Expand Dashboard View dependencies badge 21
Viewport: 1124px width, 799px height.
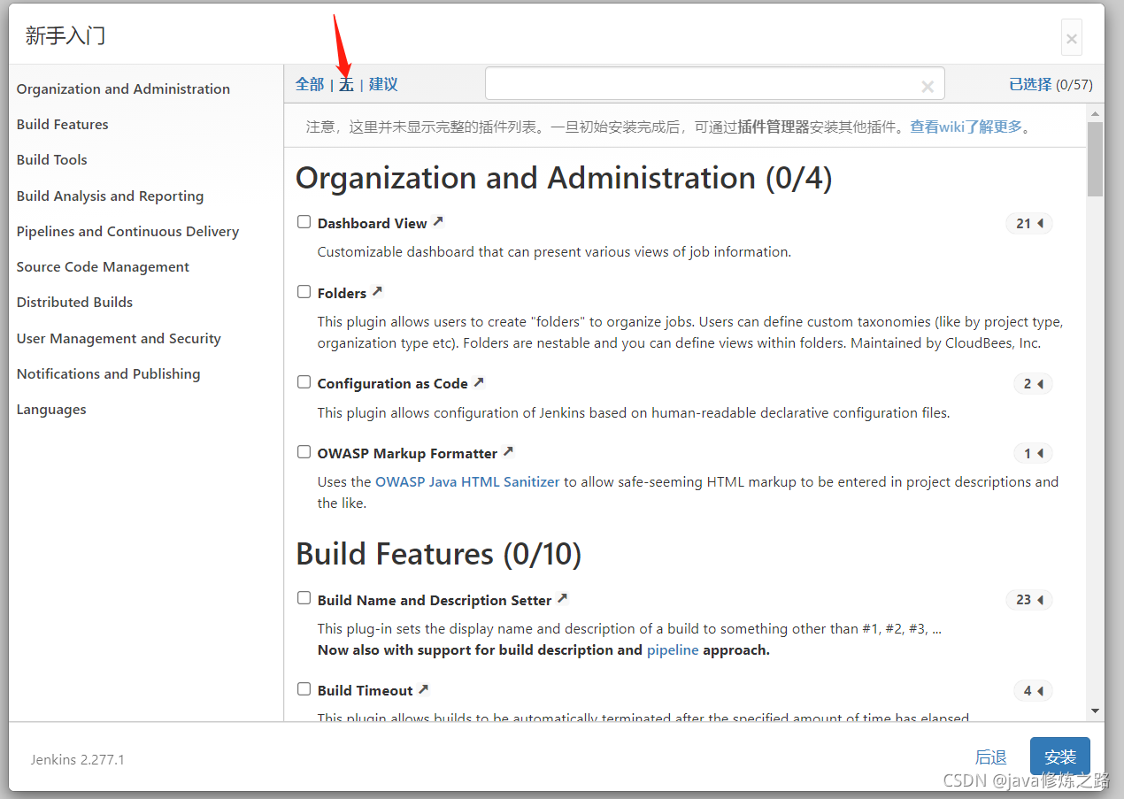1029,224
